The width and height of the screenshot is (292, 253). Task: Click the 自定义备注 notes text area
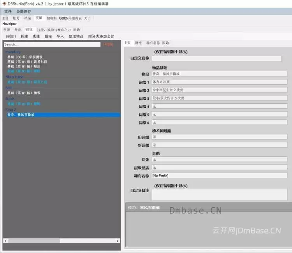tap(220, 195)
